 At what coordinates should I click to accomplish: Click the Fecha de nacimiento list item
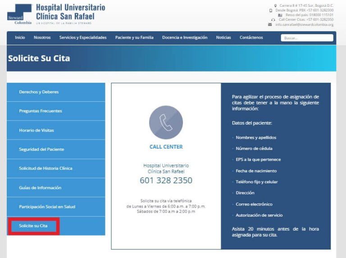click(x=256, y=171)
